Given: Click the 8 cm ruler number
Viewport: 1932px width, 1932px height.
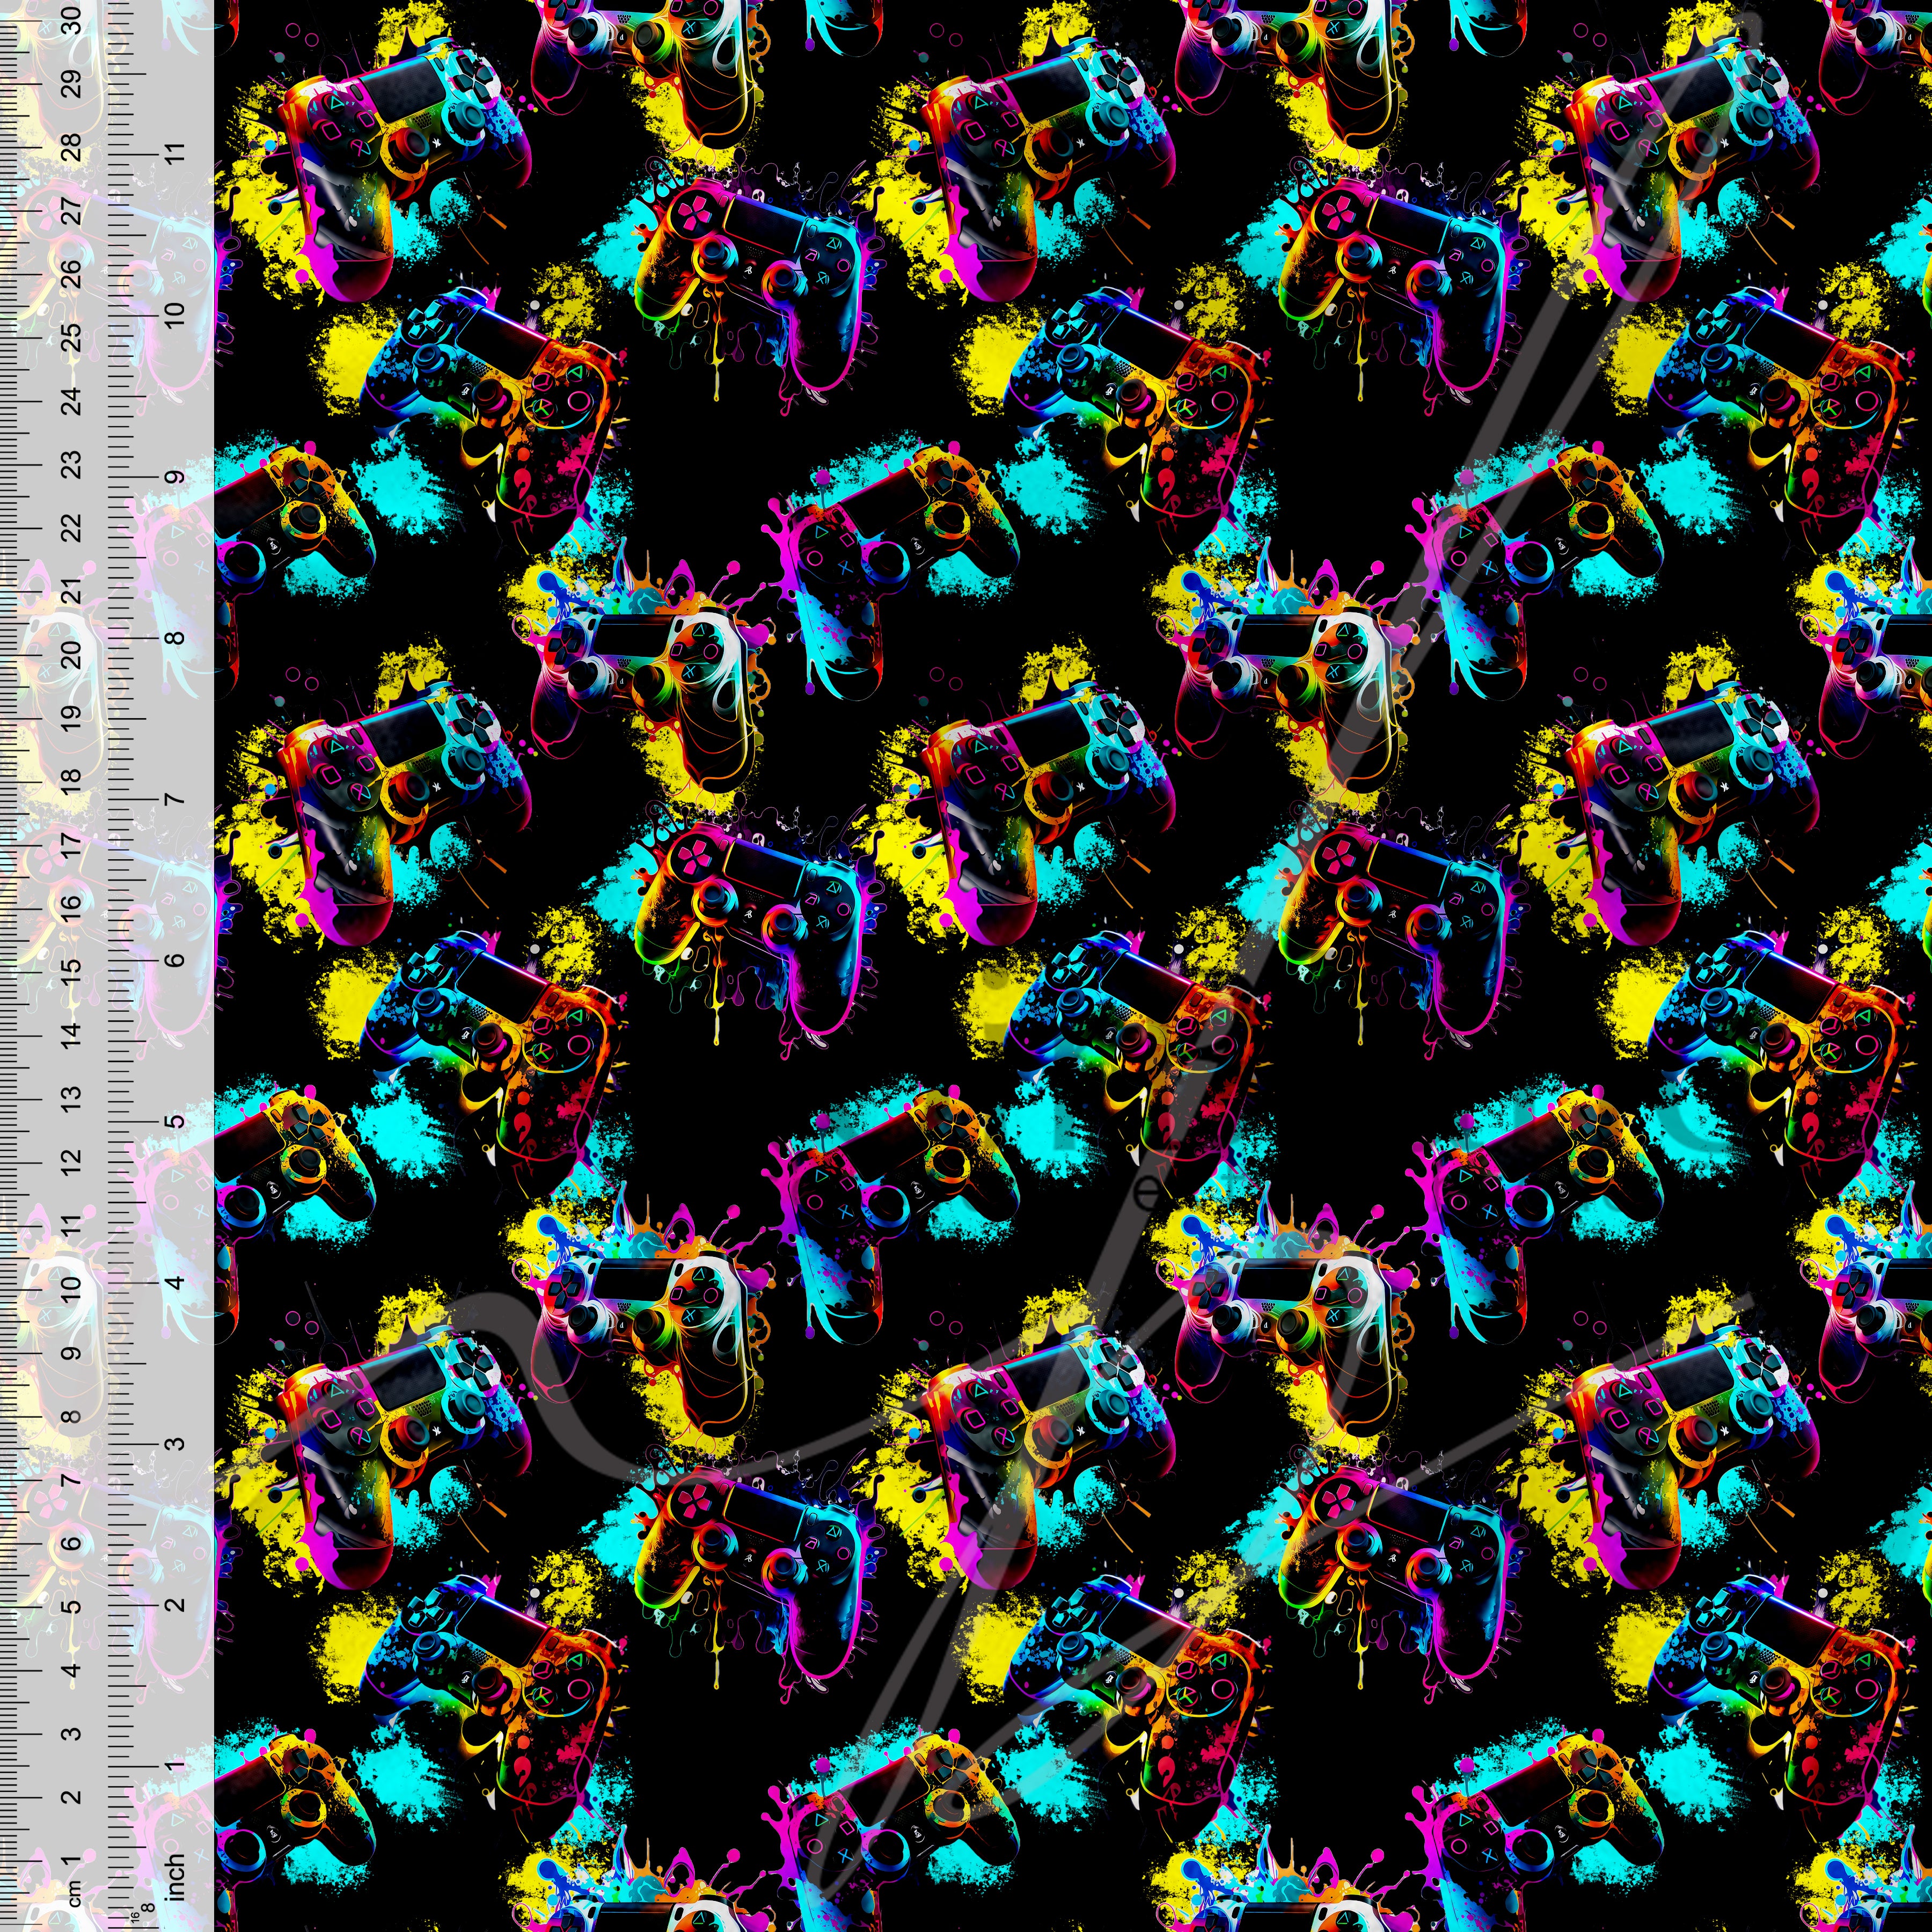Looking at the screenshot, I should (x=72, y=1416).
